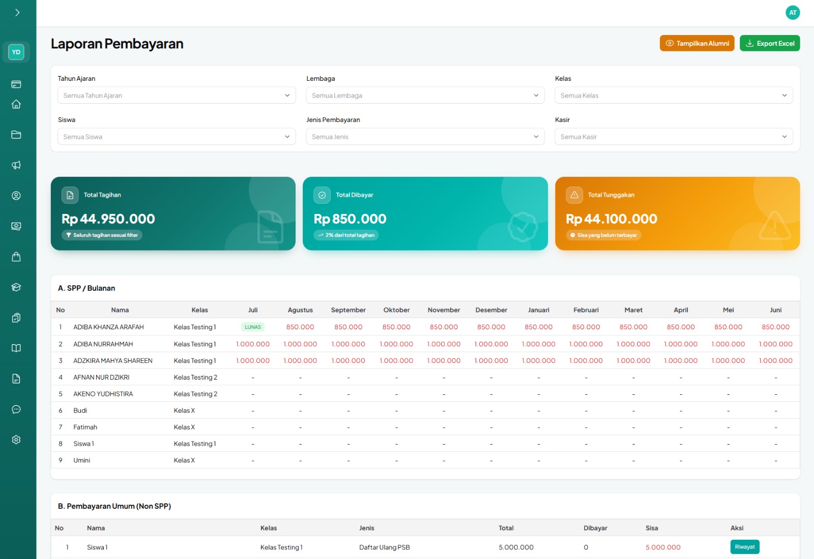The image size is (814, 559).
Task: Open the settings gear icon in sidebar
Action: coord(16,440)
